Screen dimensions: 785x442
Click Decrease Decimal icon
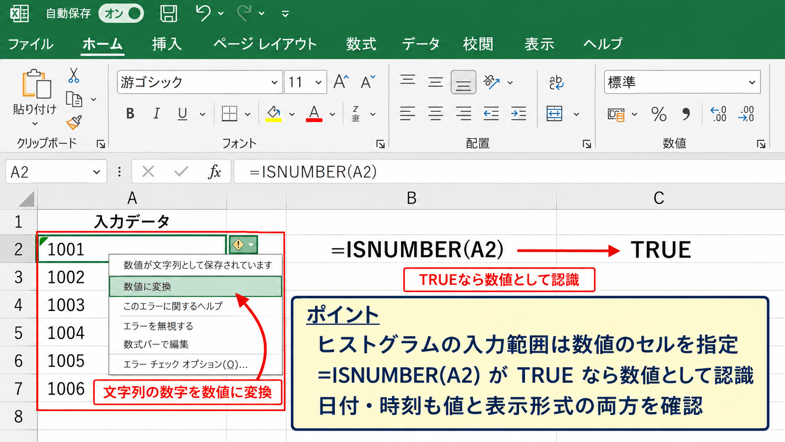(746, 114)
